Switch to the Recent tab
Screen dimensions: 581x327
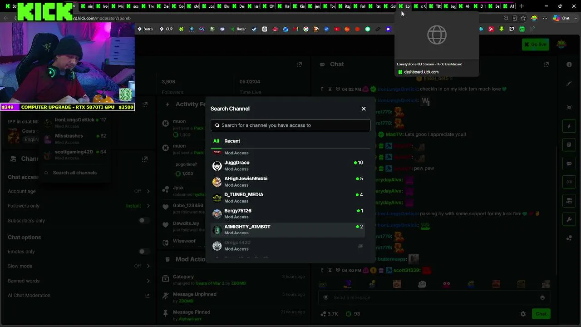point(232,141)
